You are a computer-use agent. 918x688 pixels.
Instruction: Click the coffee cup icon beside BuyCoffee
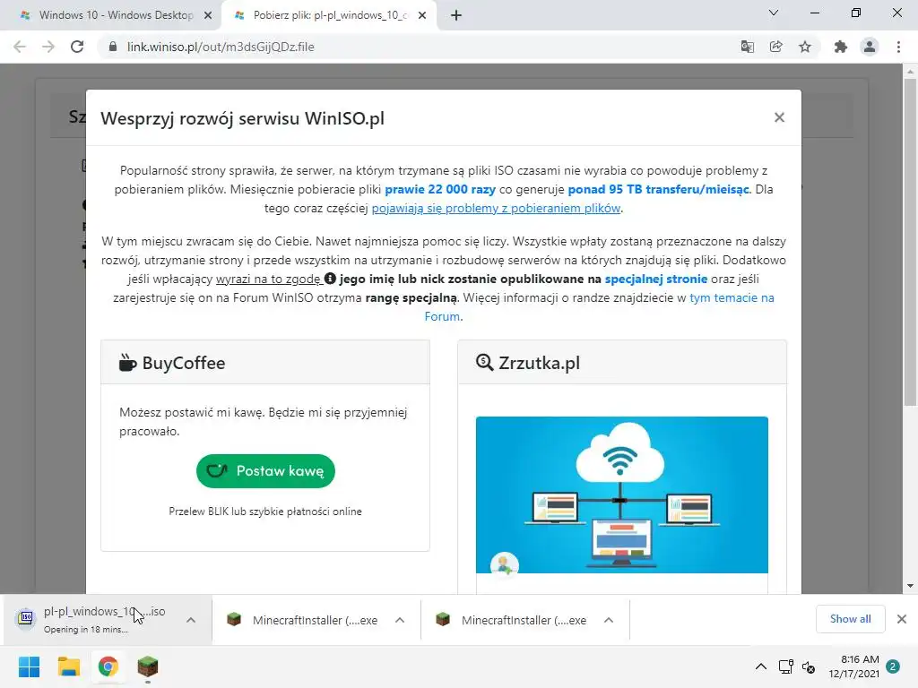click(x=127, y=363)
